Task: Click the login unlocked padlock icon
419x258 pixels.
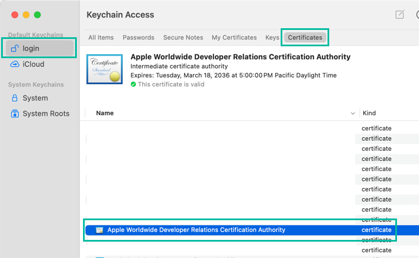Action: click(x=15, y=48)
